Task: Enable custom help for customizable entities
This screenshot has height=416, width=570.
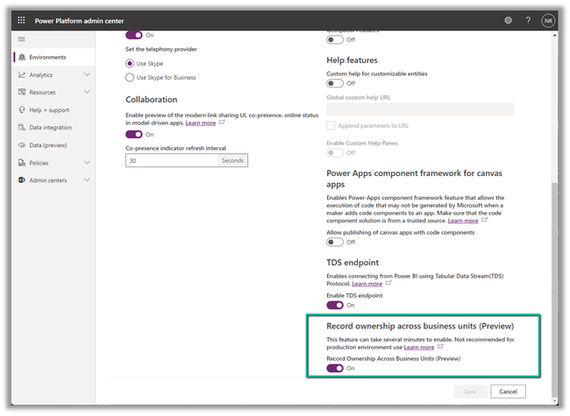Action: click(x=335, y=84)
